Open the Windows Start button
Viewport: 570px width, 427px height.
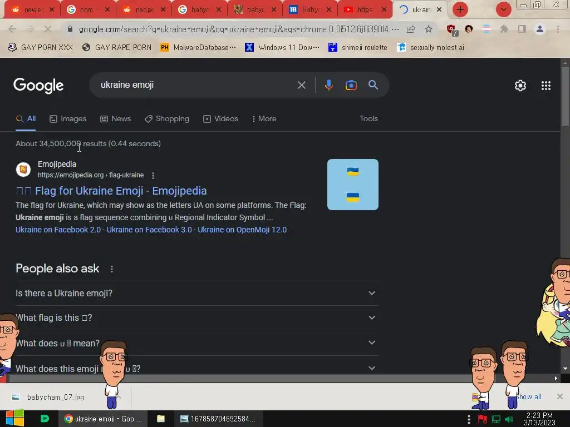click(14, 419)
